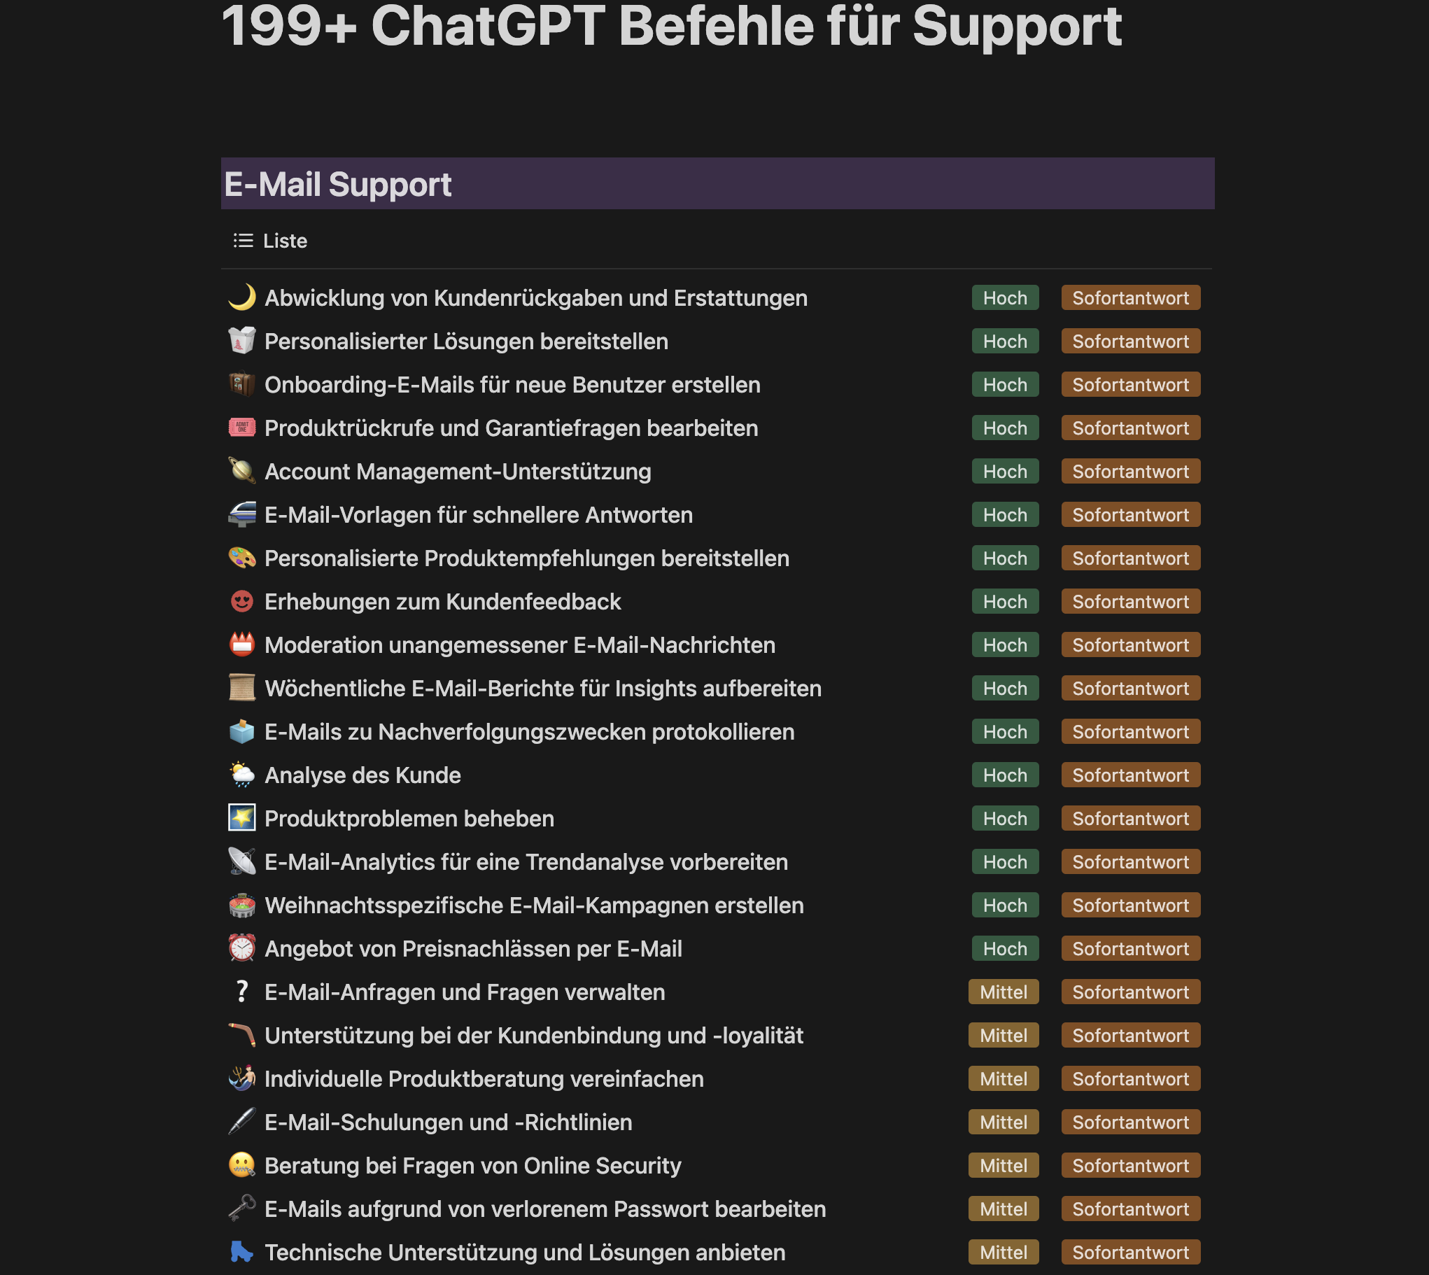
Task: Select the Mittel tag on E-Mail-Schulungen row
Action: coord(1003,1122)
